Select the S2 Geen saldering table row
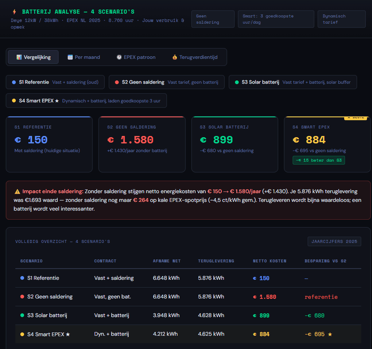 pyautogui.click(x=188, y=297)
